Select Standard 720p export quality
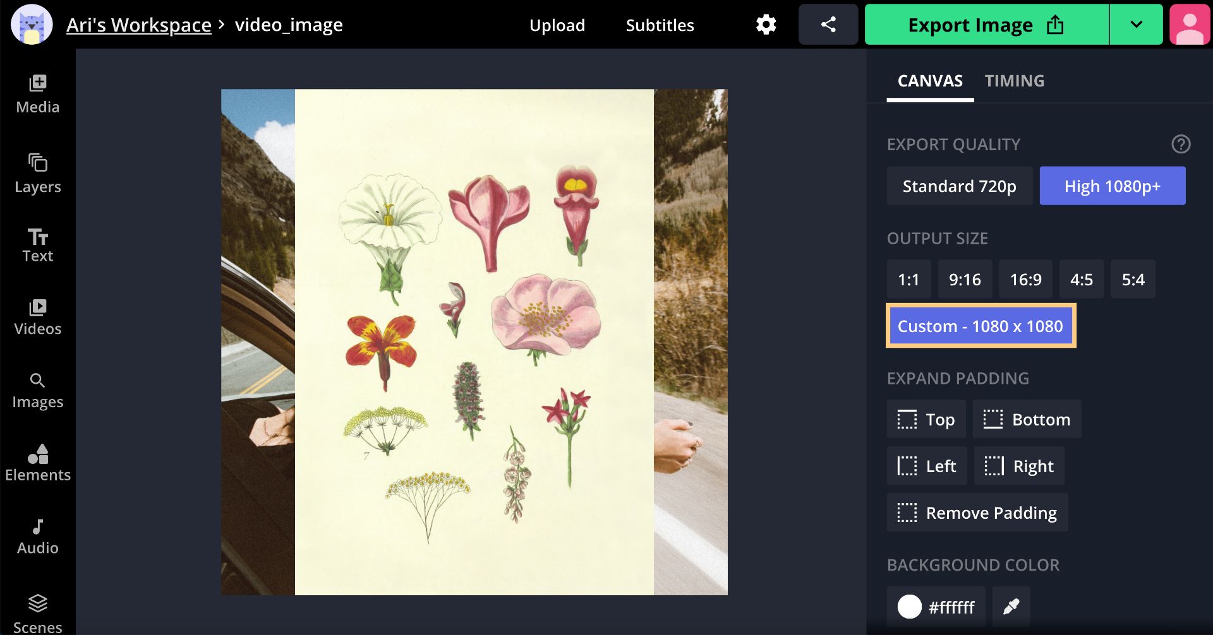This screenshot has height=635, width=1213. 959,186
